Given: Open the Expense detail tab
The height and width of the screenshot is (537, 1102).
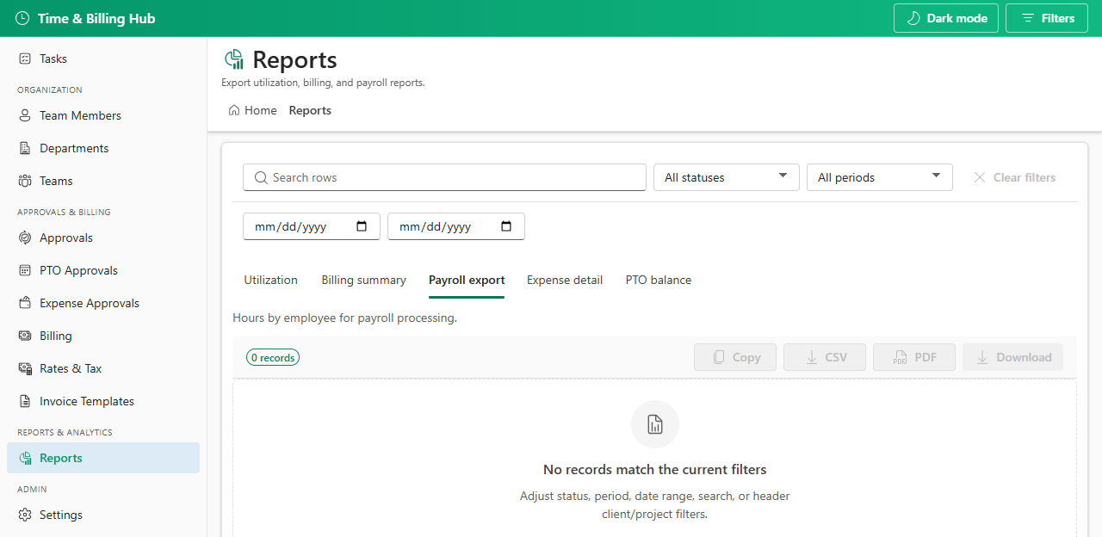Looking at the screenshot, I should pyautogui.click(x=565, y=280).
